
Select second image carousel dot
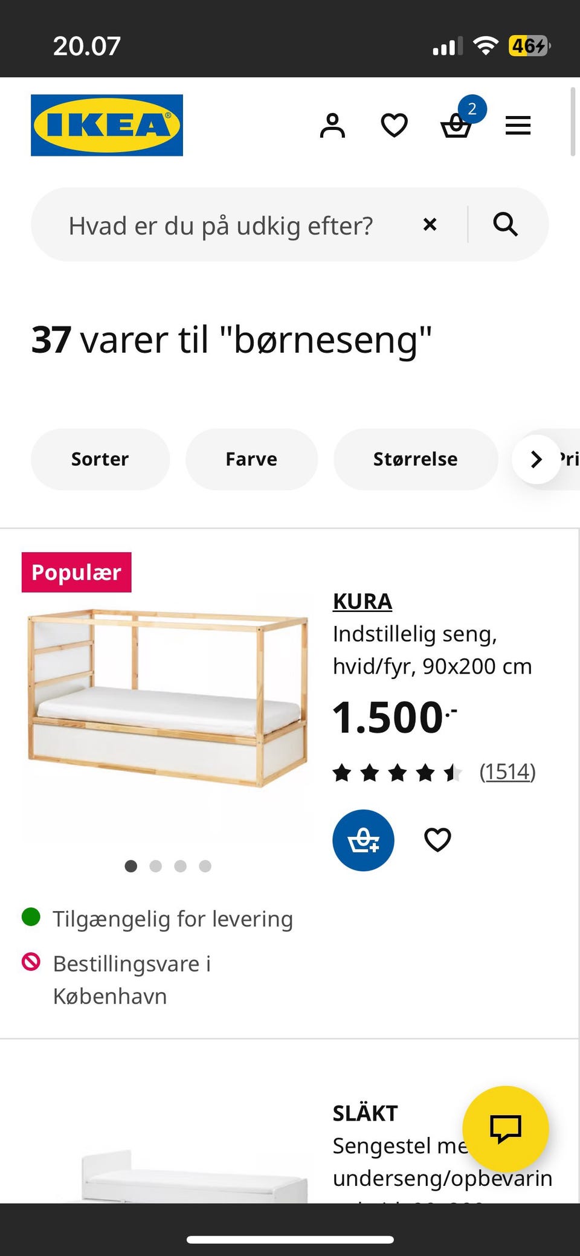pos(155,866)
